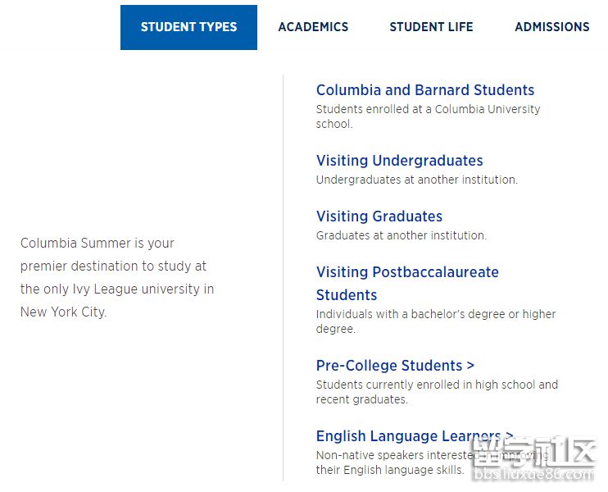Click the vertical divider beside the links
The width and height of the screenshot is (608, 492).
[284, 279]
